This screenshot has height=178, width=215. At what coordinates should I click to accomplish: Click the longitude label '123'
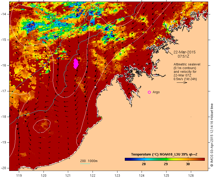point(117,176)
